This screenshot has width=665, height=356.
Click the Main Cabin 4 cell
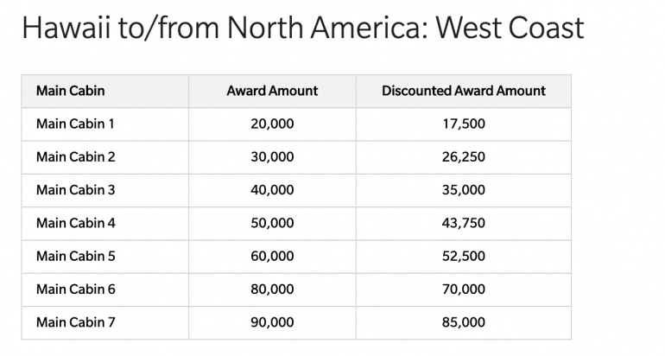(x=75, y=223)
